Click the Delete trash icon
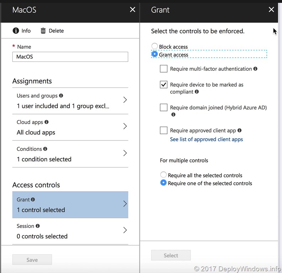This screenshot has width=282, height=273. (43, 31)
